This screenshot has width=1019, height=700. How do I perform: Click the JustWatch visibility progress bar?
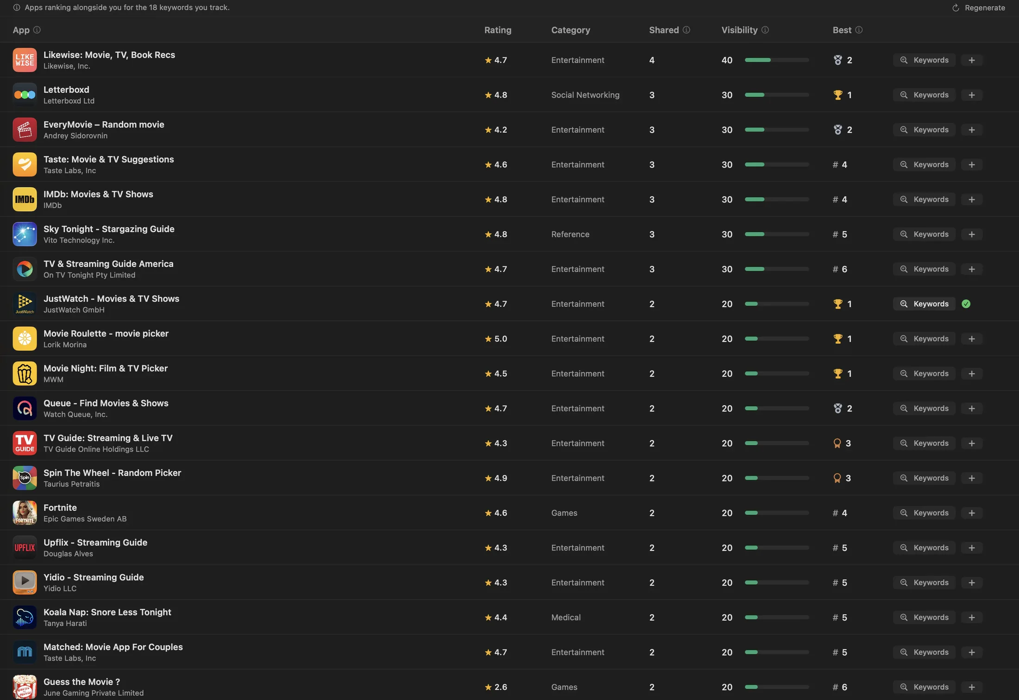click(x=777, y=304)
